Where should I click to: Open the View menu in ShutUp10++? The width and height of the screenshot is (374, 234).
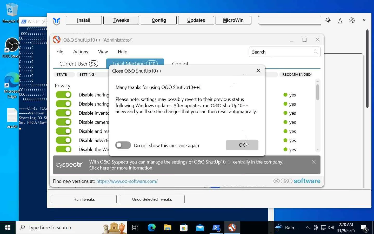(103, 52)
